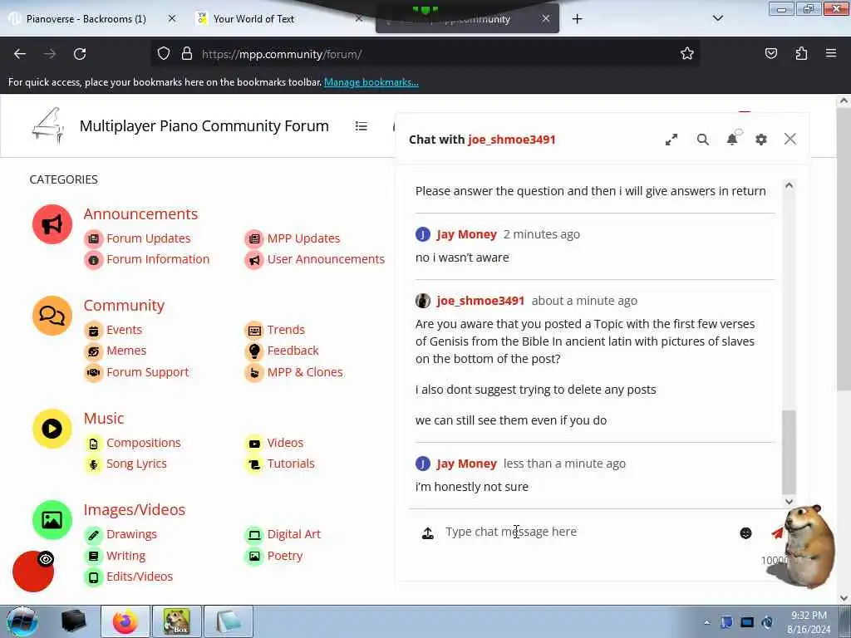The image size is (851, 638).
Task: Open a new browser tab
Action: click(x=577, y=19)
